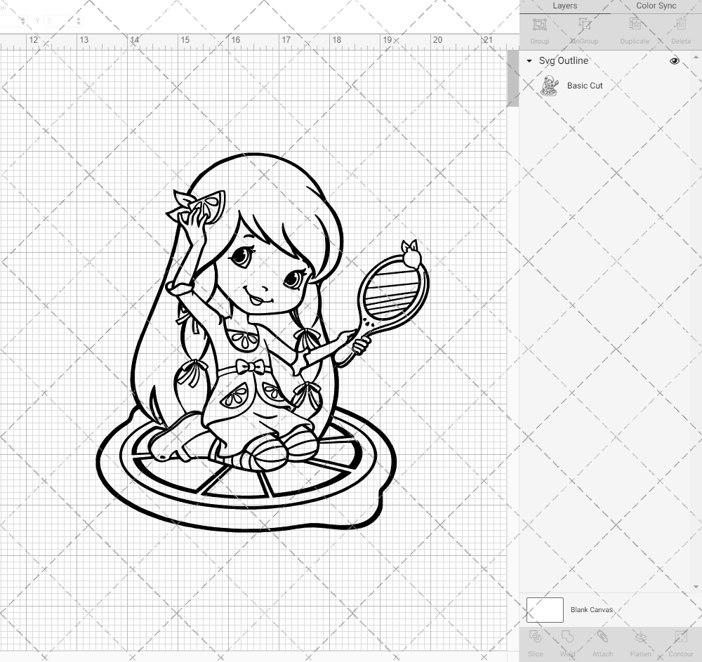Image resolution: width=702 pixels, height=662 pixels.
Task: Click the Blank Canvas swatch
Action: 545,609
